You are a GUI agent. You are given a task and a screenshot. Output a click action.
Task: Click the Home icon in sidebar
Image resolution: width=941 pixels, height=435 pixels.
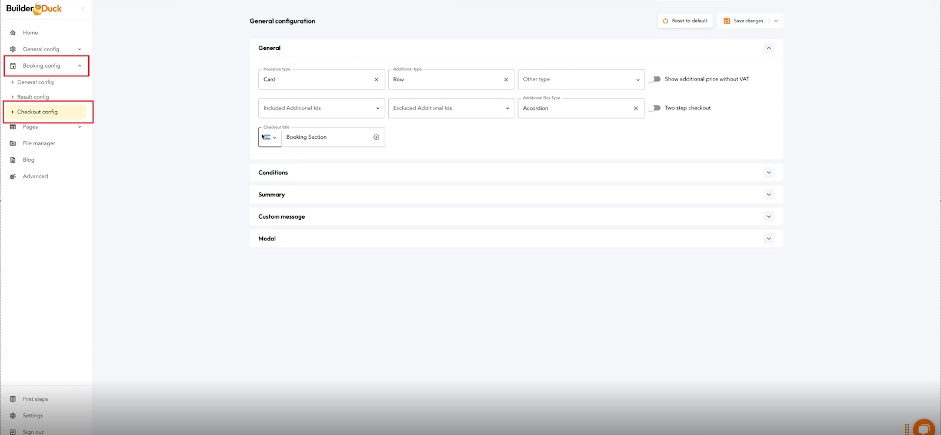[x=13, y=33]
